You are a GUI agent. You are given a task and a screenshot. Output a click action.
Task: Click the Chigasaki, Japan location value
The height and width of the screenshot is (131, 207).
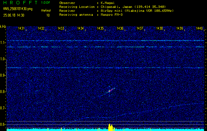(x=133, y=7)
